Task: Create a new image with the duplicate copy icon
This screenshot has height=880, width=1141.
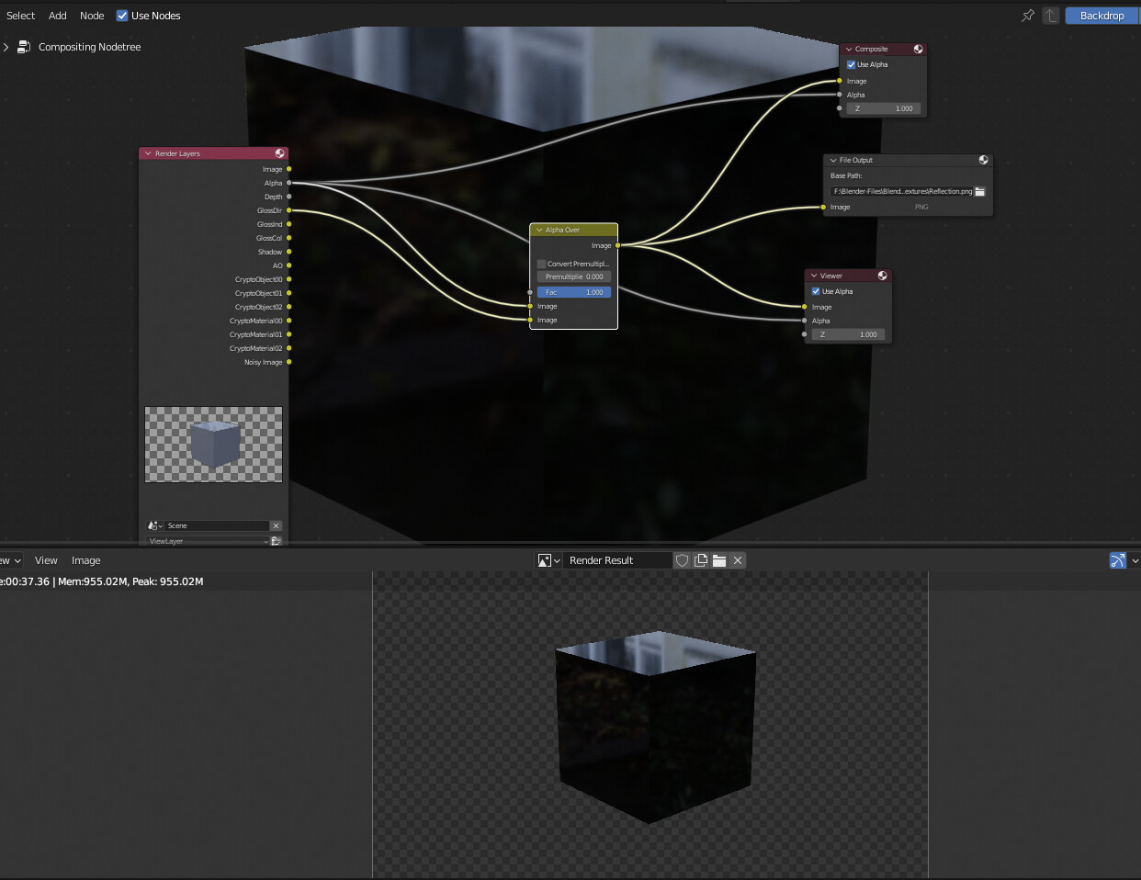Action: 700,560
